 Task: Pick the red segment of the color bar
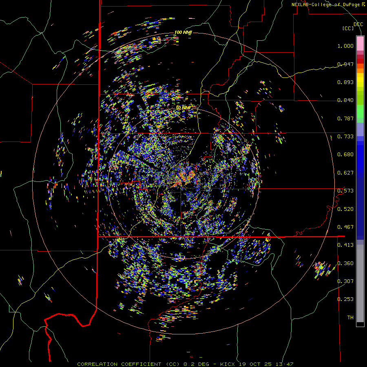pyautogui.click(x=360, y=61)
